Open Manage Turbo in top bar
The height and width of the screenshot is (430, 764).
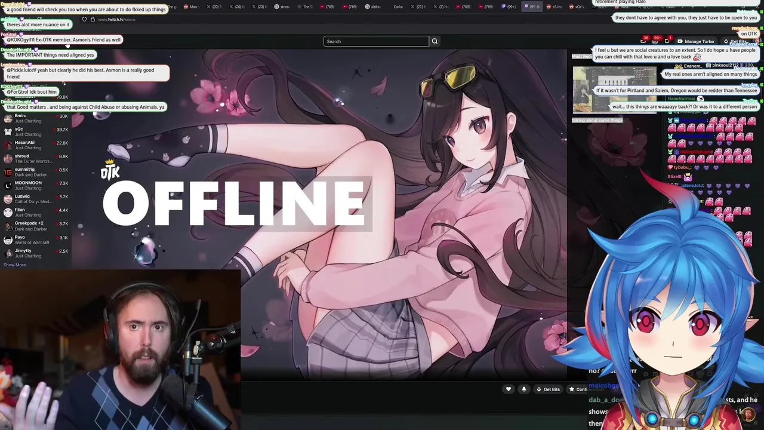tap(696, 41)
